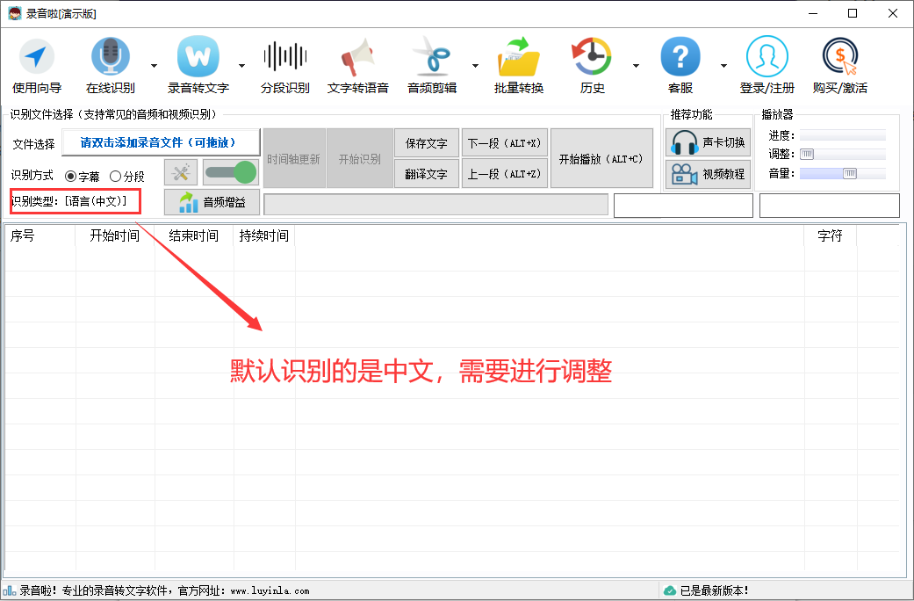Click the cloud update status icon

670,590
